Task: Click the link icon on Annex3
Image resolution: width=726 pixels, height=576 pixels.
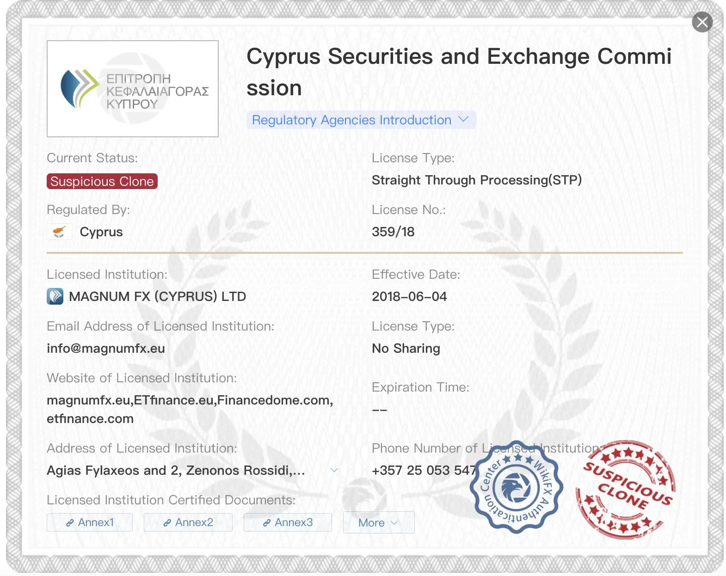Action: (267, 523)
